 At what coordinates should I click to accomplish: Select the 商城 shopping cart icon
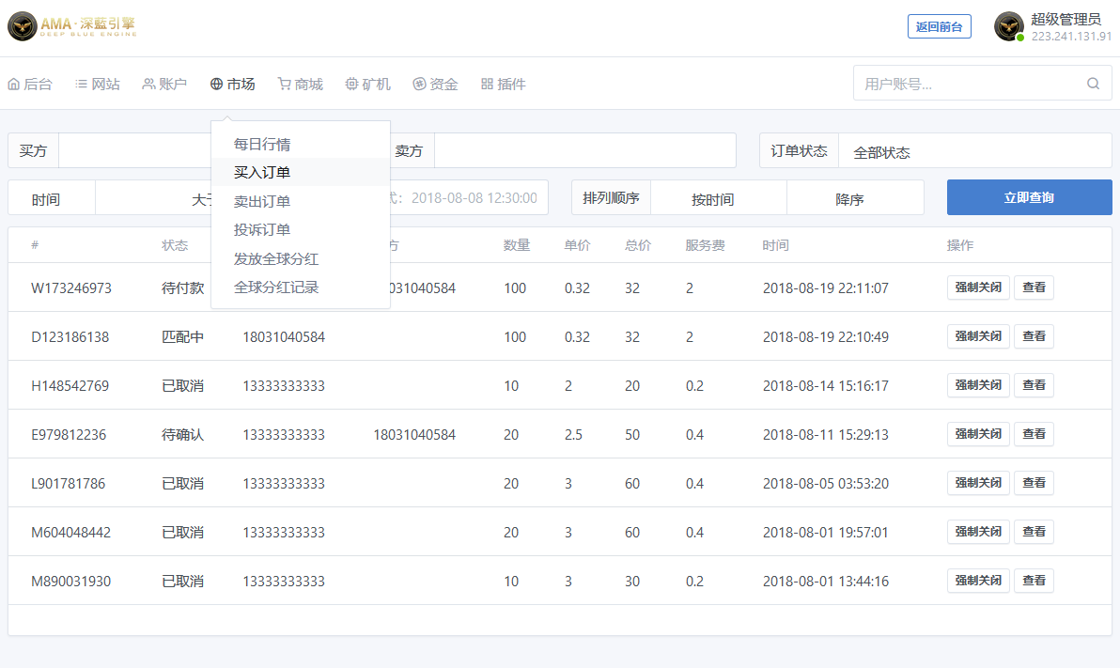click(285, 85)
